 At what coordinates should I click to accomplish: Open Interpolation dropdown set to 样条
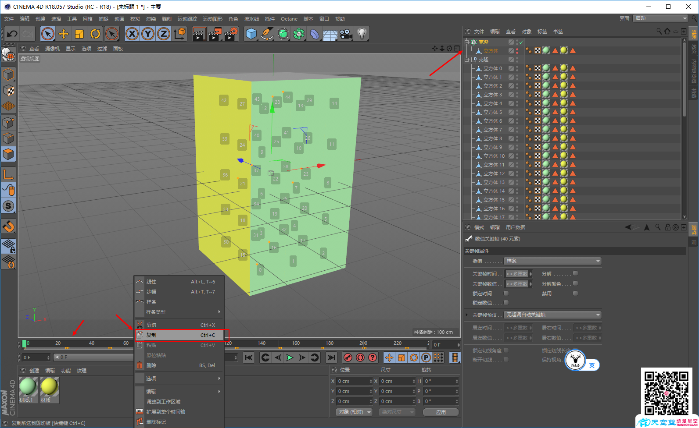[x=552, y=261]
